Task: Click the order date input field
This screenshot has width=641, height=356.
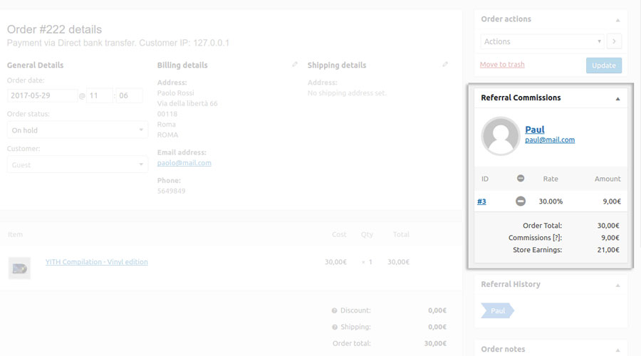Action: (x=42, y=95)
